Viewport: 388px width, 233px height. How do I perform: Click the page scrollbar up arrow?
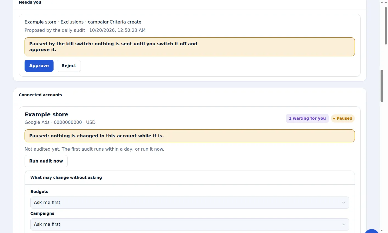(x=386, y=2)
